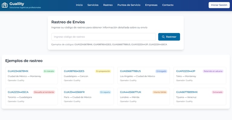Click the Devuelto al remitente badge
Viewport: 232px width, 120px height.
[44, 92]
